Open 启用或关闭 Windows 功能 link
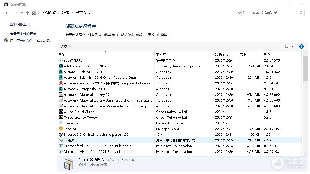The width and height of the screenshot is (310, 174). pyautogui.click(x=30, y=41)
